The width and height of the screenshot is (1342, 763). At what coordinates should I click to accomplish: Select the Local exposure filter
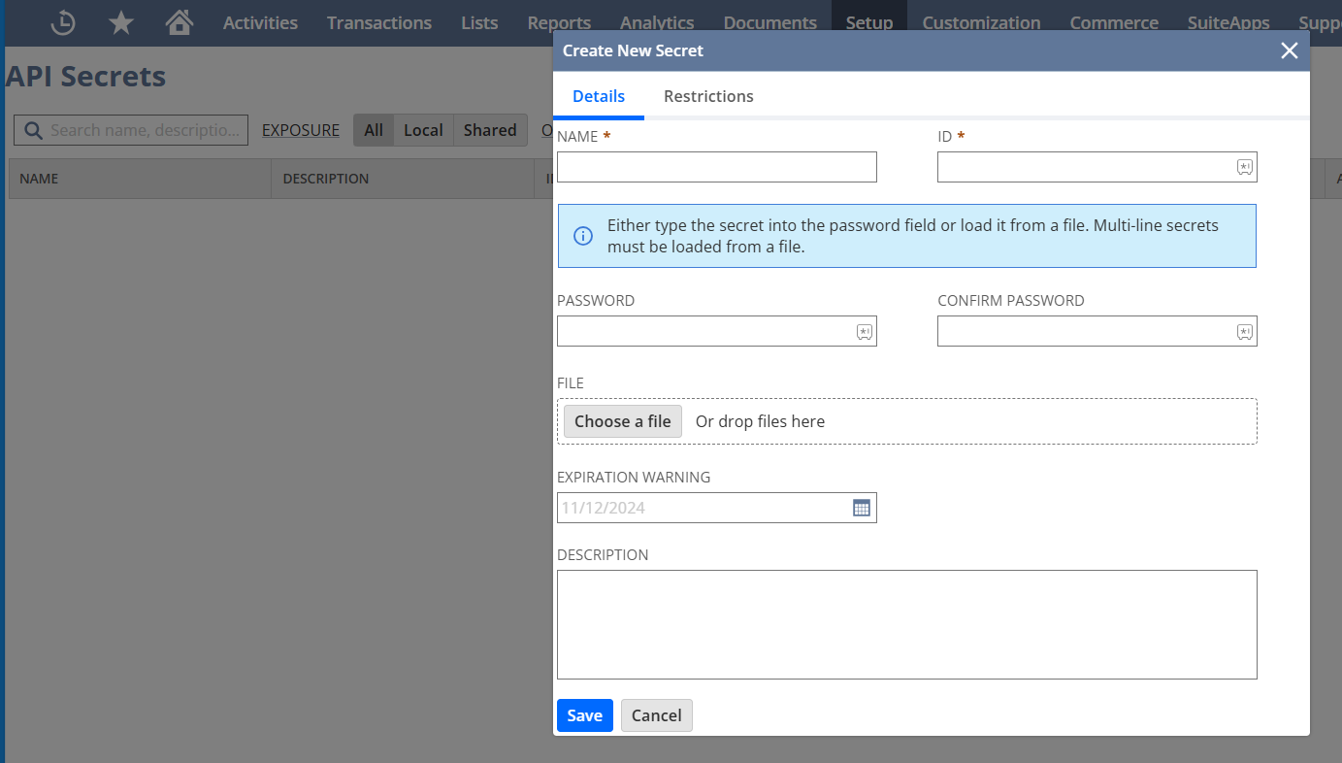tap(423, 130)
